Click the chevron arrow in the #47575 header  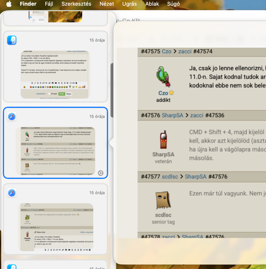[x=175, y=51]
